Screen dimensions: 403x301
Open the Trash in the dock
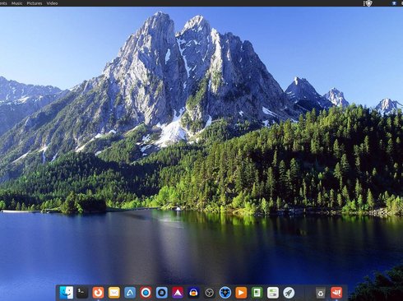click(320, 293)
